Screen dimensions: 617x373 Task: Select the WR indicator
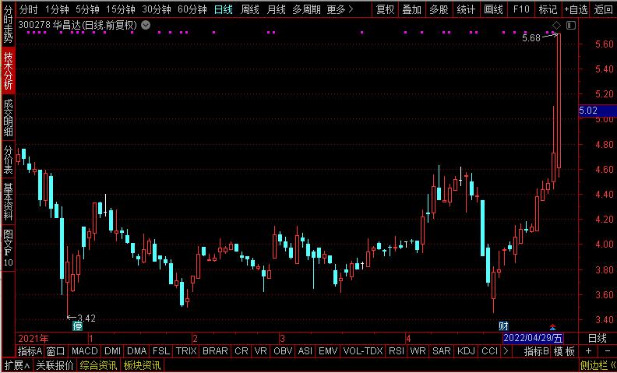pos(418,351)
